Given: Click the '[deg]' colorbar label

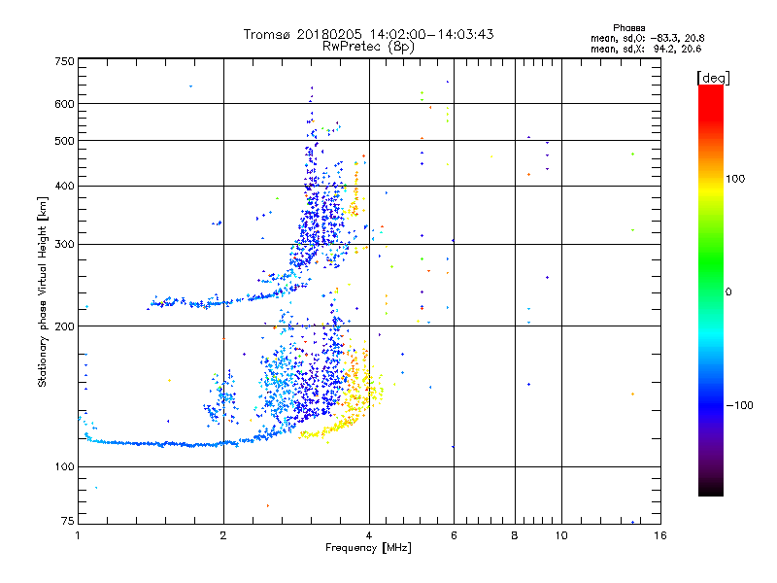Looking at the screenshot, I should (x=713, y=78).
